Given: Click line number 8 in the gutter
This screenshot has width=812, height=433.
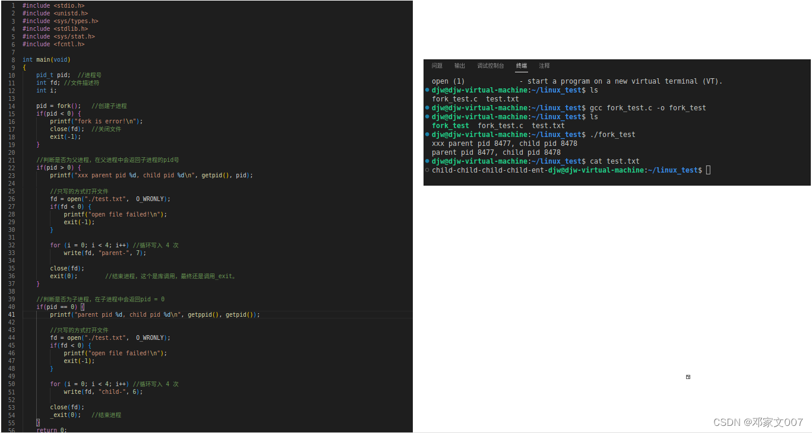Looking at the screenshot, I should [x=14, y=60].
